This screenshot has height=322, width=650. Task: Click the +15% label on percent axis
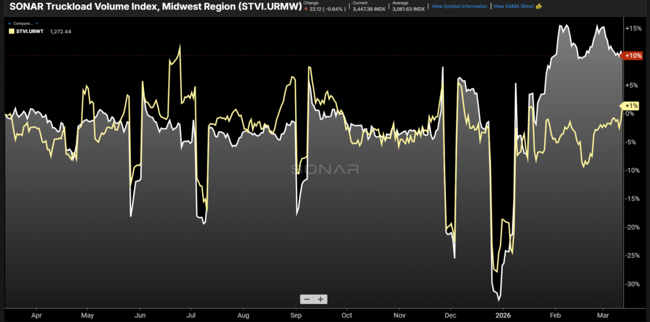click(x=633, y=28)
